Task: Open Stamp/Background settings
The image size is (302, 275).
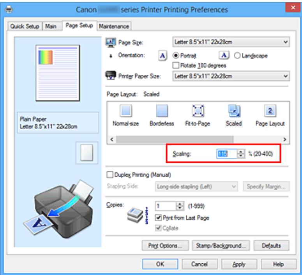Action: click(x=221, y=245)
